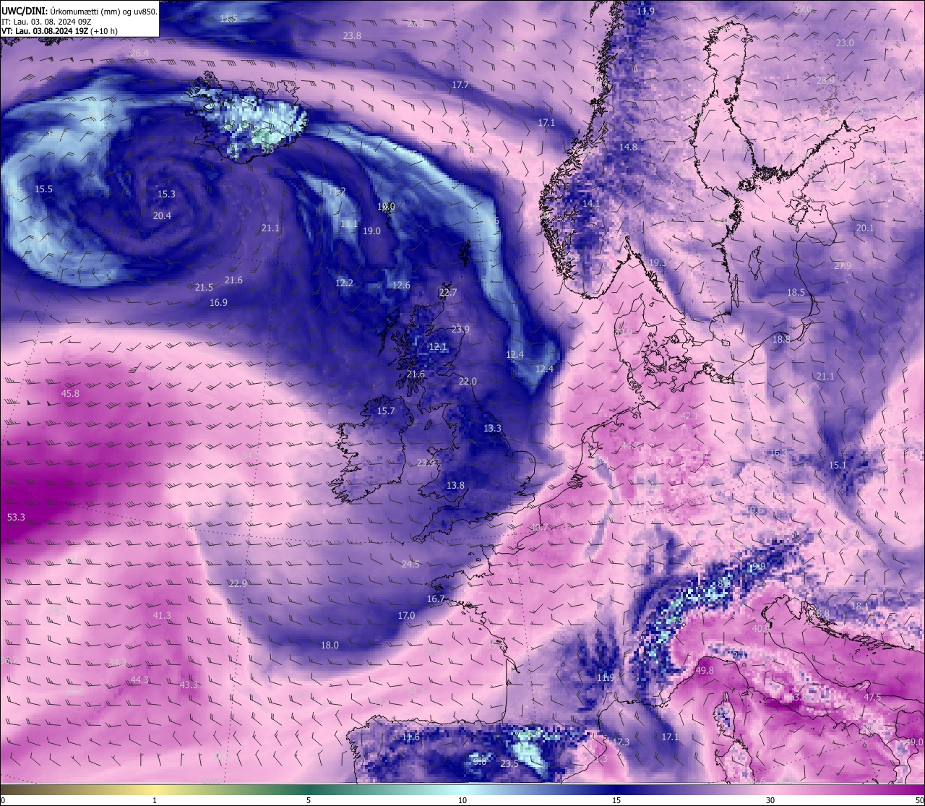Click the 16.9 value label
The image size is (925, 806).
[x=218, y=302]
